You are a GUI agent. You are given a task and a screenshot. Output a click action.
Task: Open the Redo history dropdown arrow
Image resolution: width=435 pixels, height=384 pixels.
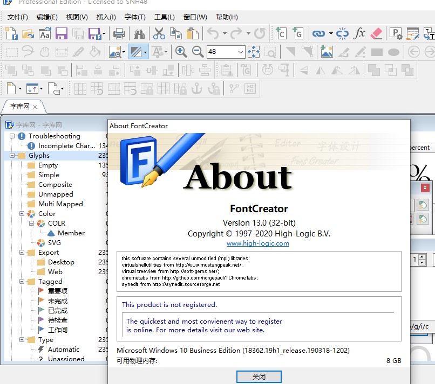248,33
